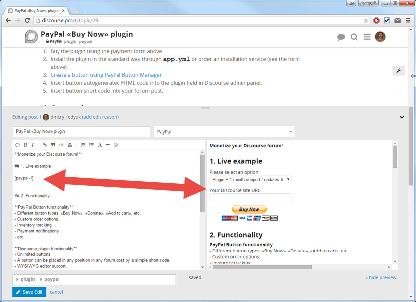Click the PayPal Buy Now button in preview
The height and width of the screenshot is (302, 416).
(249, 209)
